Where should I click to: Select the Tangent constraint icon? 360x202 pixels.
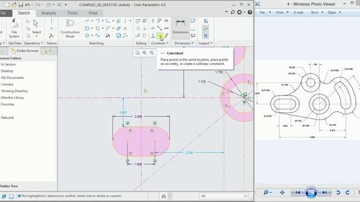click(x=160, y=21)
